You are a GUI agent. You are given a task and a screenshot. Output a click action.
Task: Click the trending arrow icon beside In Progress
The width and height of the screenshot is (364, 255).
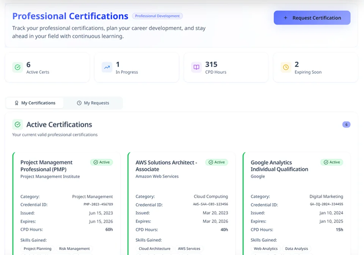(107, 67)
